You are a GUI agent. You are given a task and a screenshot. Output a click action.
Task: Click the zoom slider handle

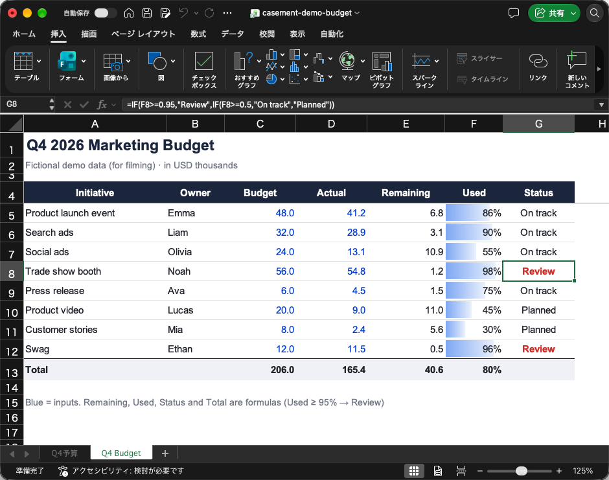522,471
